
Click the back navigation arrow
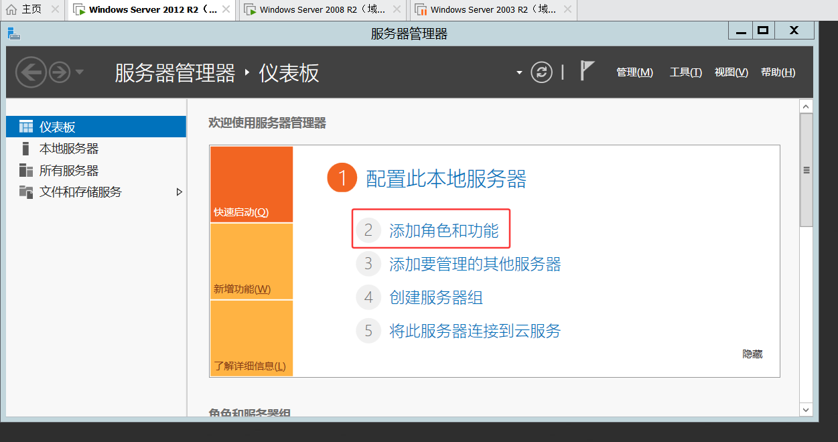(31, 72)
